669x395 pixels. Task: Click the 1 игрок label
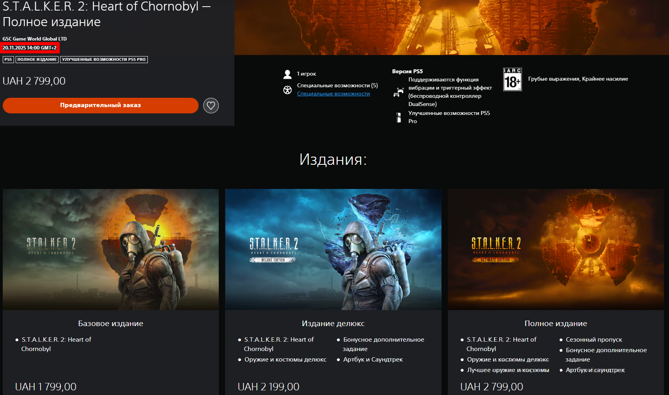307,74
